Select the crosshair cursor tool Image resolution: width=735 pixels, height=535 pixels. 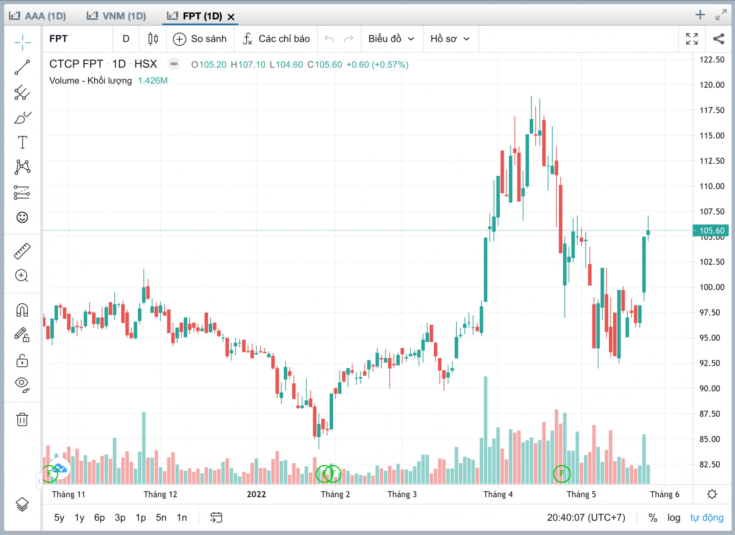coord(22,43)
